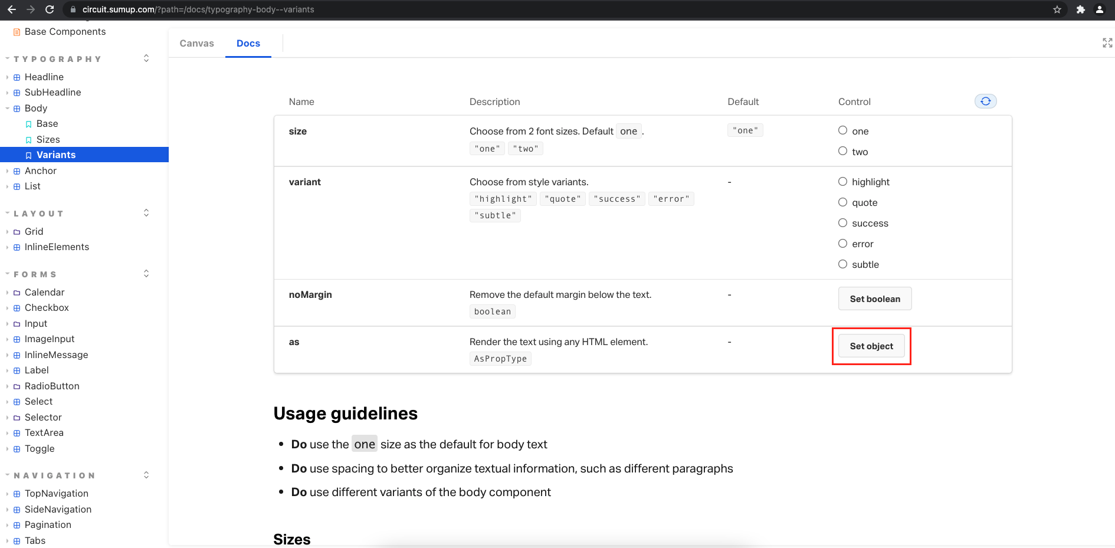
Task: Click the browser address bar
Action: tap(236, 9)
